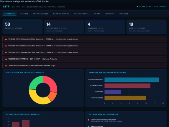Click Distribución por Color de Seguridad heading
This screenshot has height=127, width=169.
[x=25, y=72]
